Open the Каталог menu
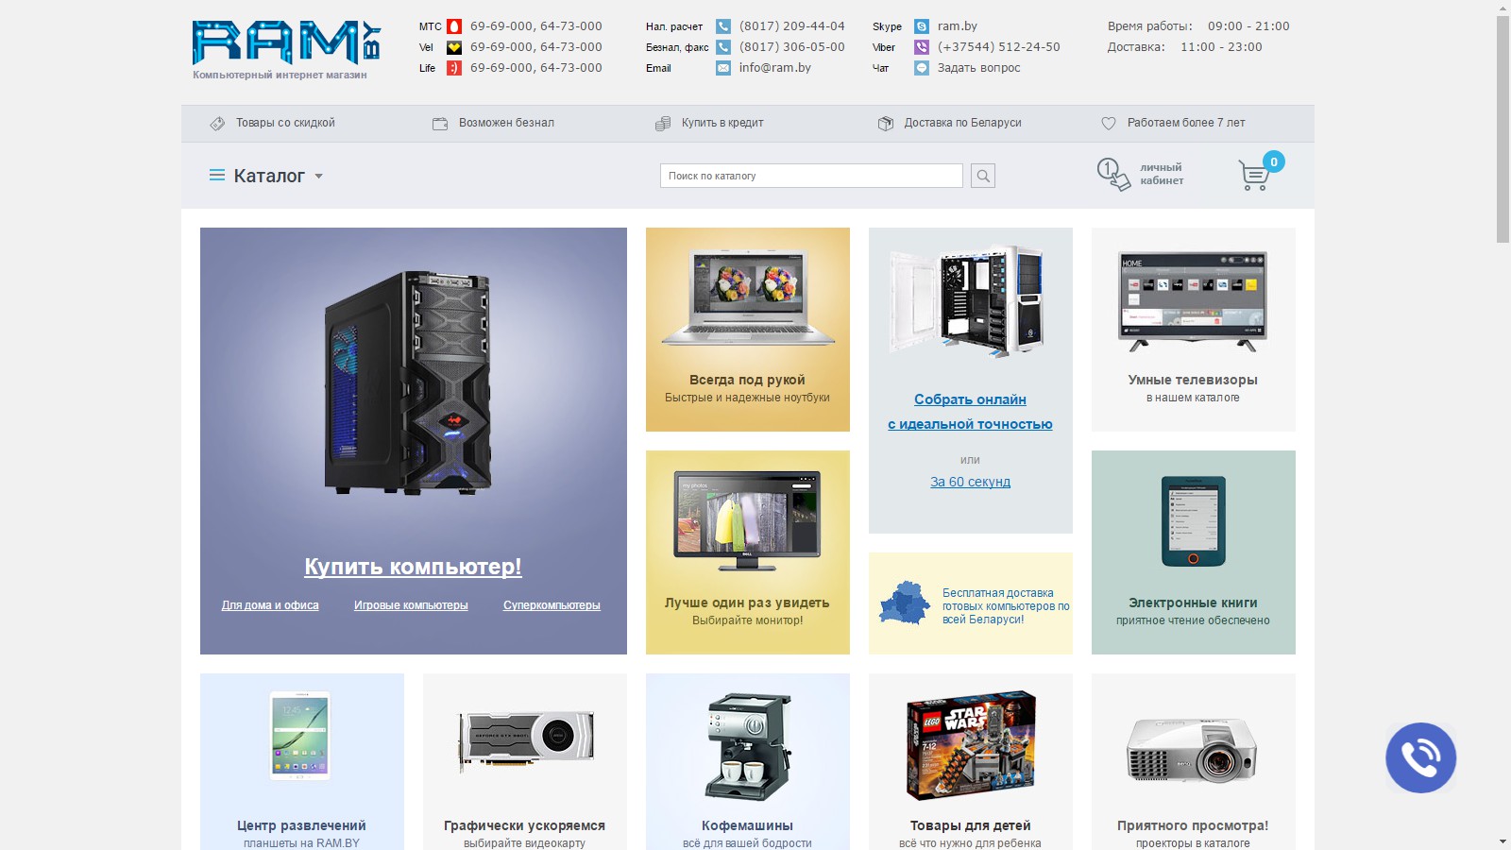 269,176
